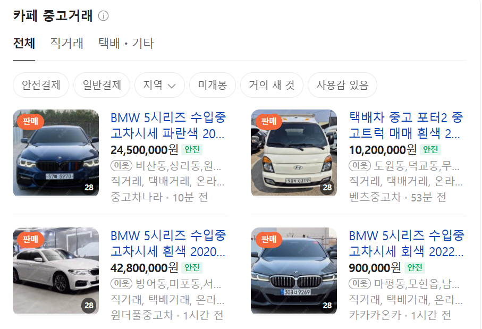Click location text 방어동,미포동,서...
The height and width of the screenshot is (329, 482).
(178, 284)
